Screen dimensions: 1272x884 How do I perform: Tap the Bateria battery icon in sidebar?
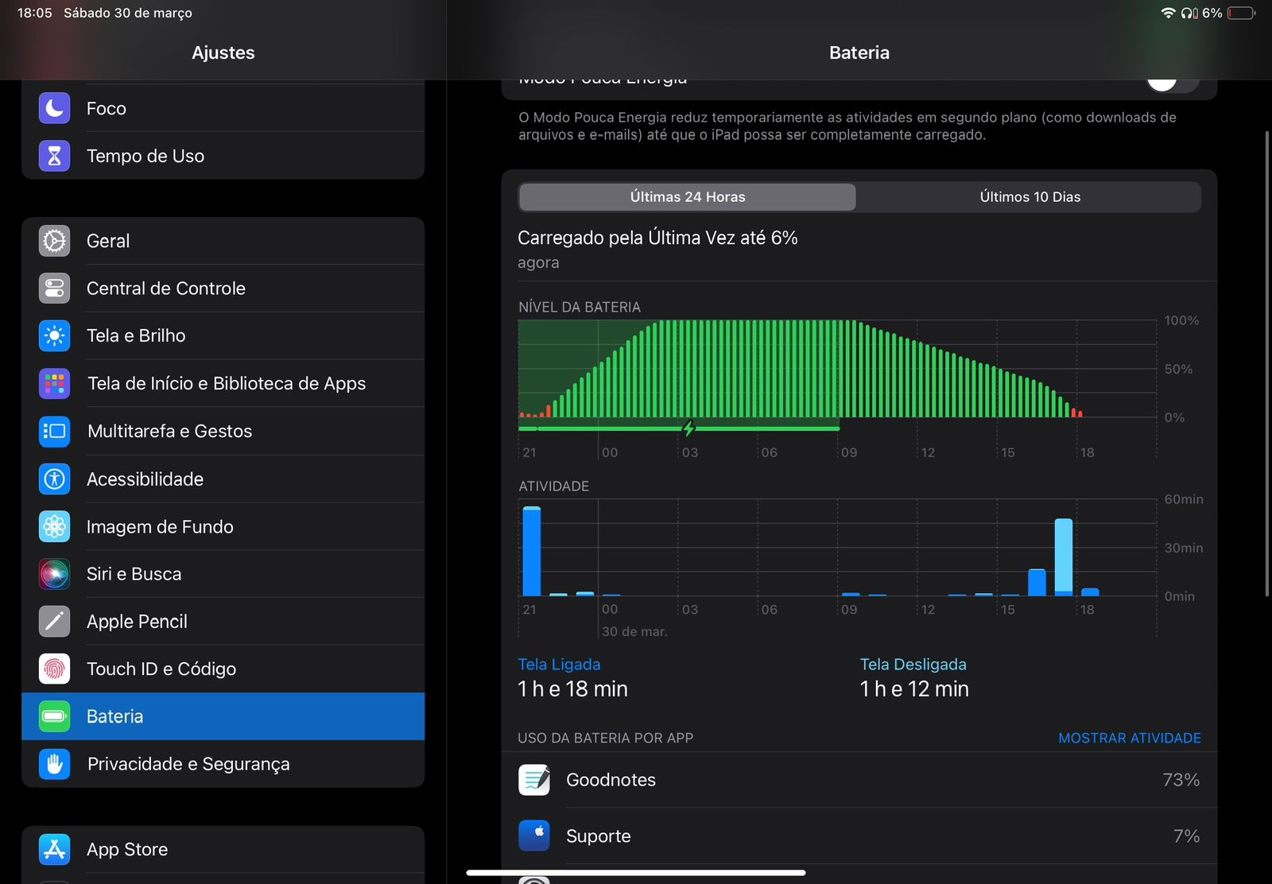click(54, 716)
